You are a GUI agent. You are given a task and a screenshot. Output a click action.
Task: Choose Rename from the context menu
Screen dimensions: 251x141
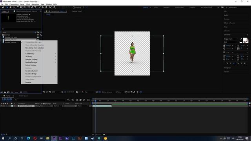[x=28, y=82]
